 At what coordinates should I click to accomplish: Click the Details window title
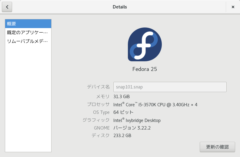tap(120, 7)
